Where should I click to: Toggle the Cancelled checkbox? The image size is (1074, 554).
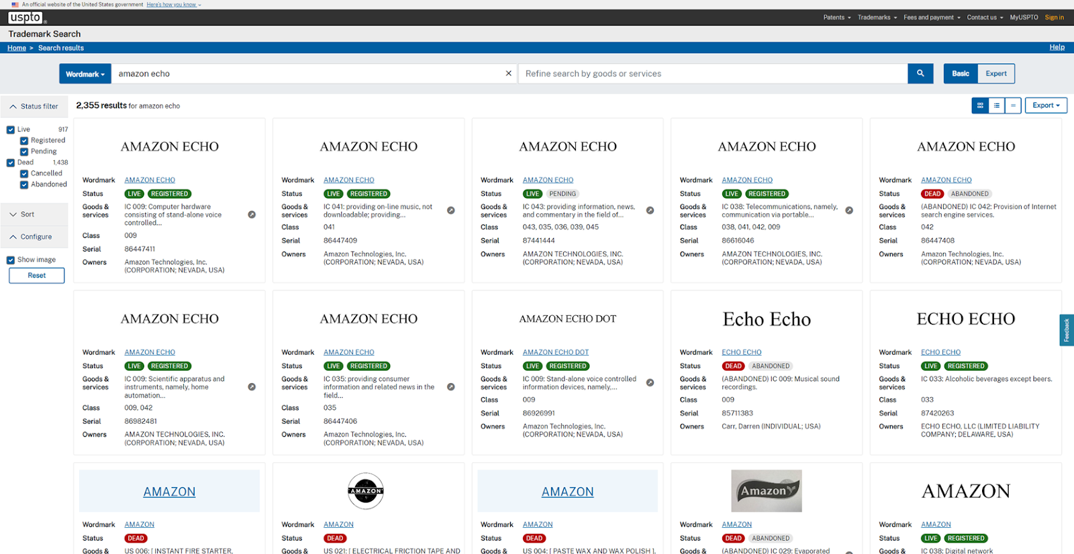pos(24,174)
